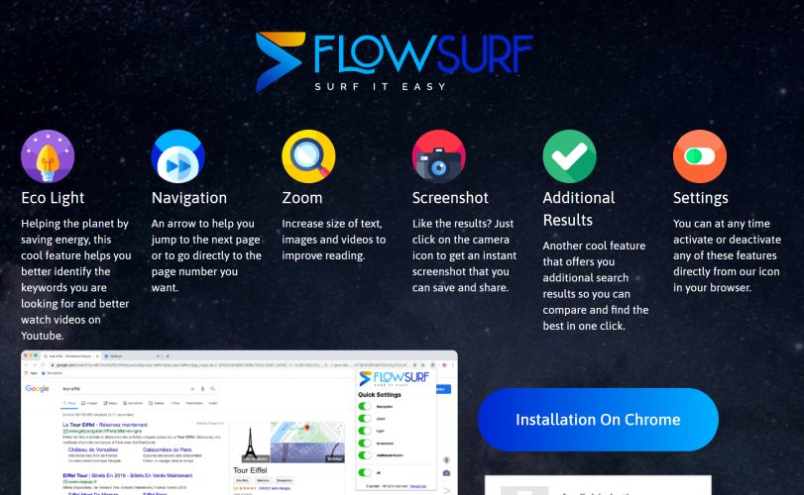Open the Château de Versailles sublink
Image resolution: width=804 pixels, height=495 pixels.
(93, 449)
